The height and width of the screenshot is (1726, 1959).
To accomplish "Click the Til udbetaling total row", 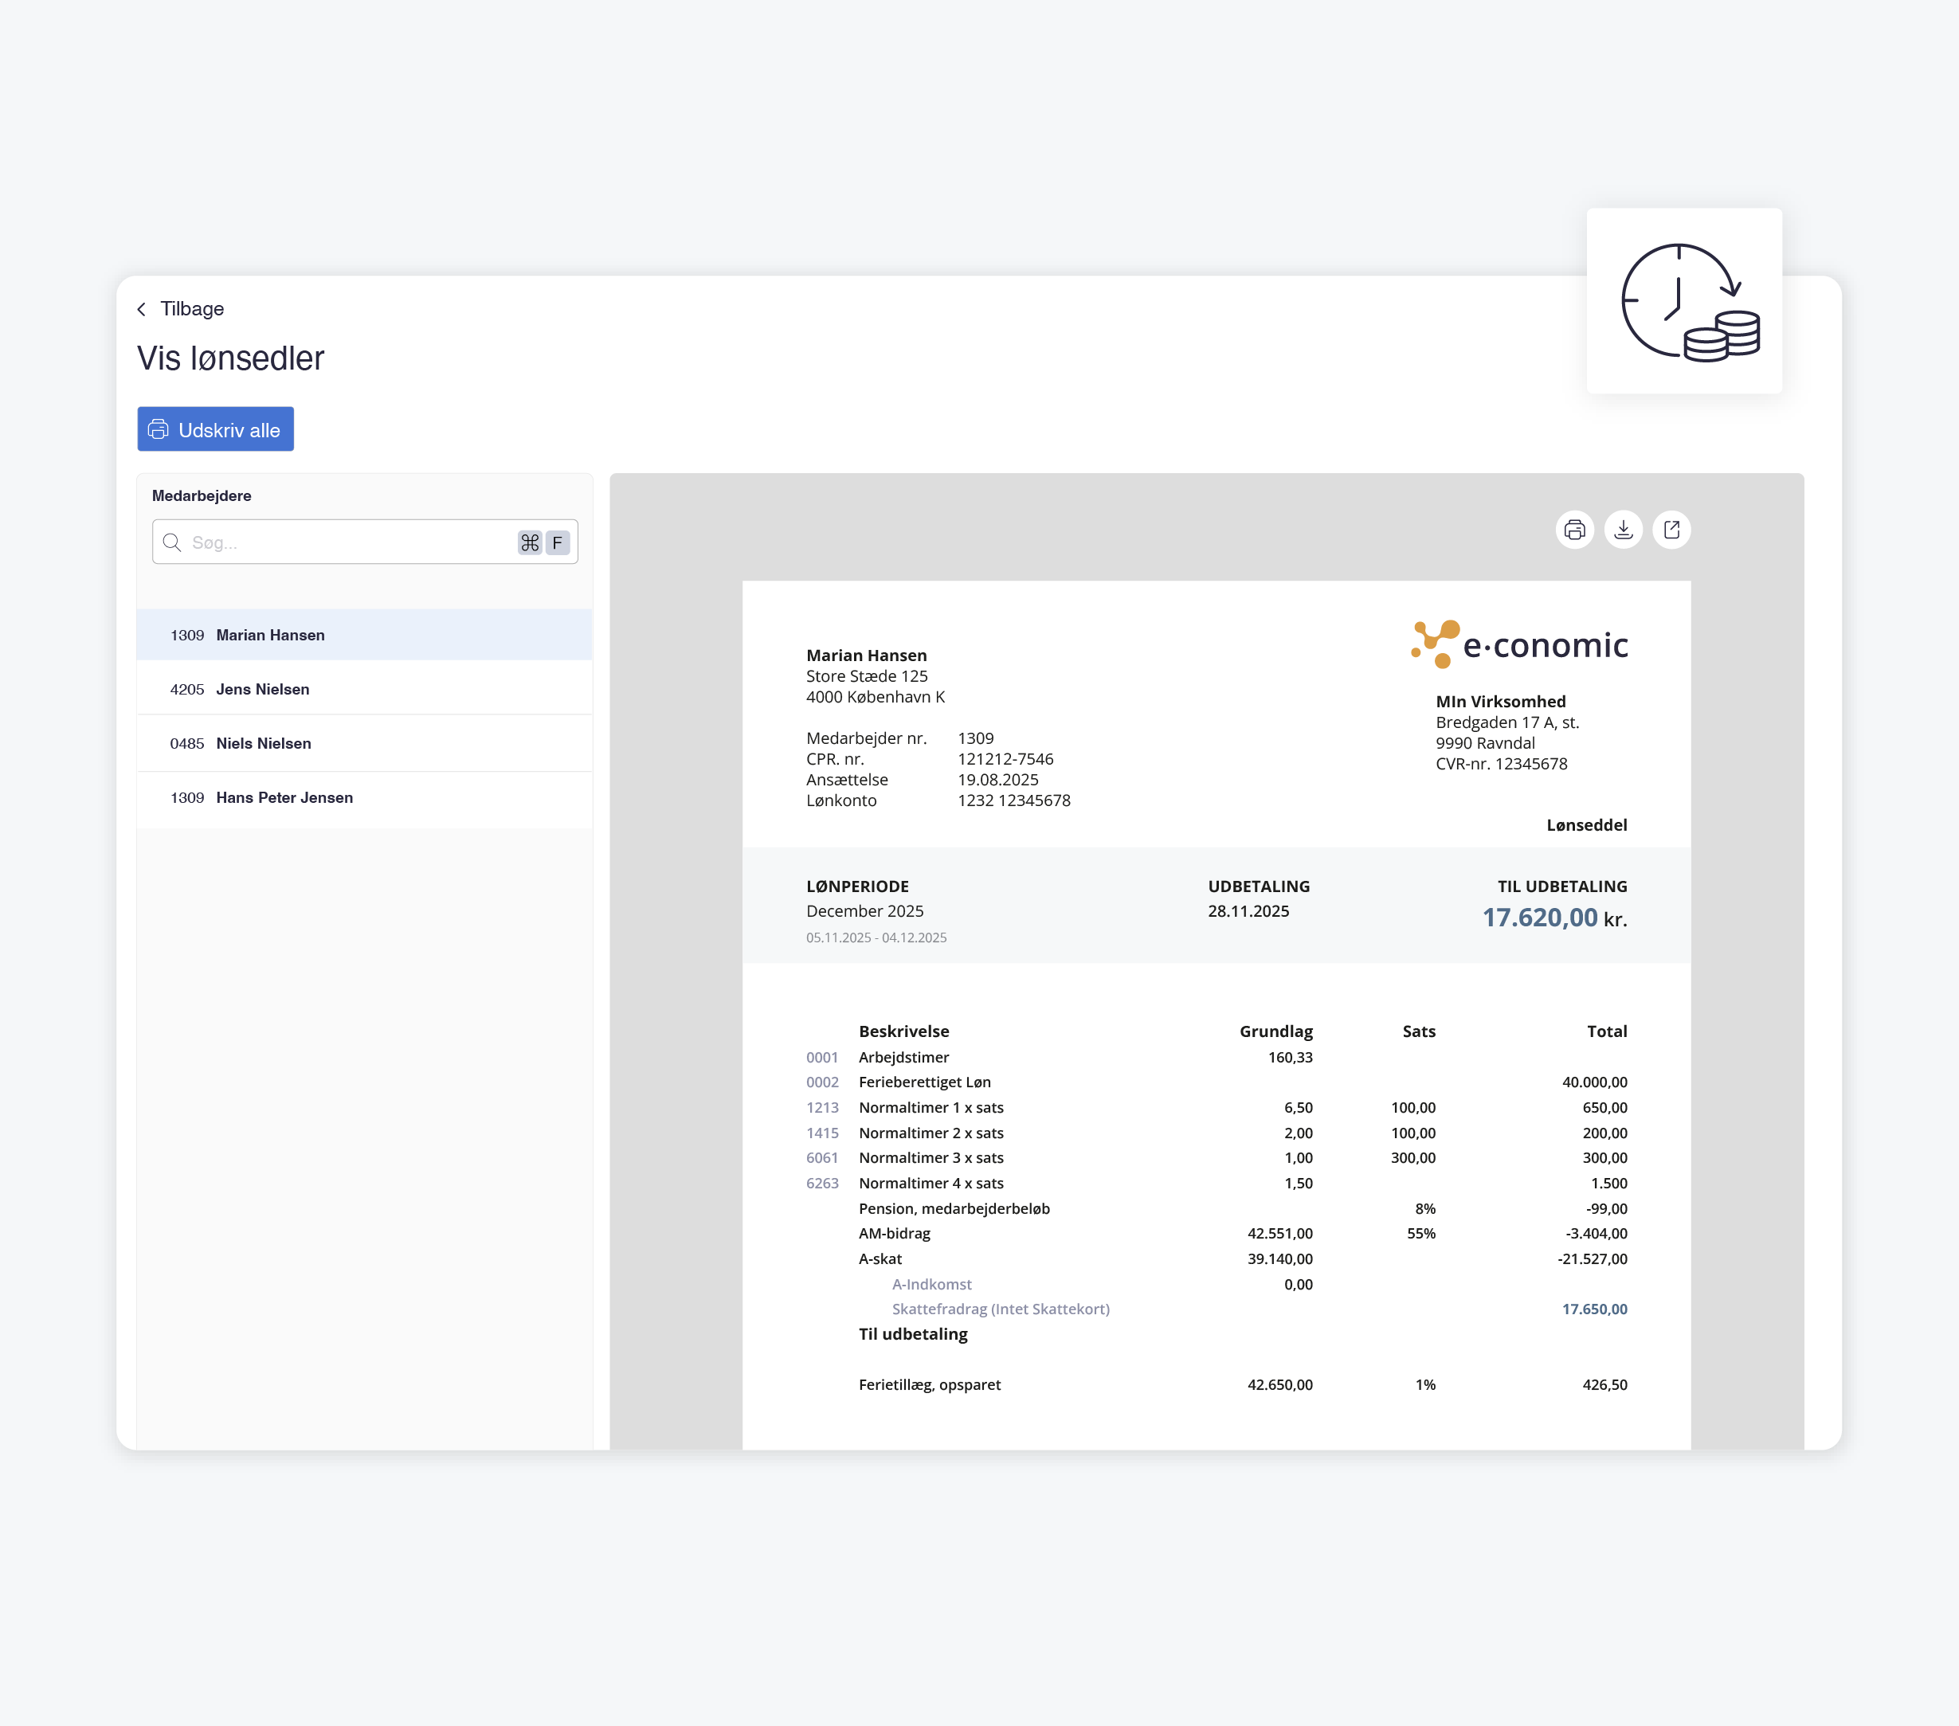I will pyautogui.click(x=912, y=1334).
